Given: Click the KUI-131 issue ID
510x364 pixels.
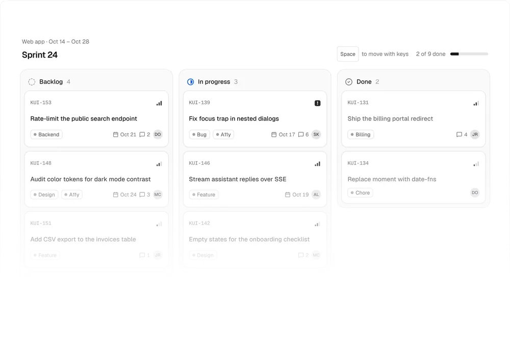Looking at the screenshot, I should [x=358, y=103].
